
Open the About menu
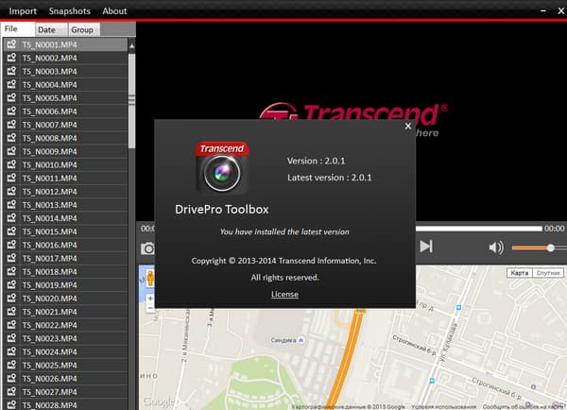pyautogui.click(x=114, y=11)
